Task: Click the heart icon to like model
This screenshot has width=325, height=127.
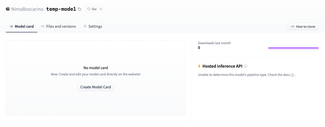Action: pyautogui.click(x=88, y=9)
